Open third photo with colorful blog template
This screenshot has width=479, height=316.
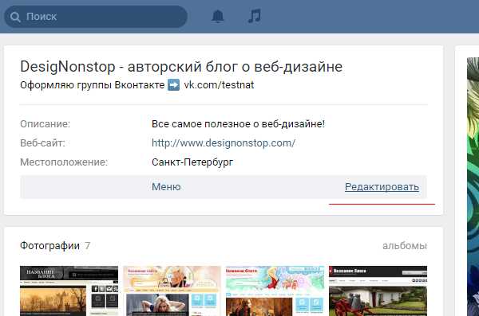click(275, 291)
